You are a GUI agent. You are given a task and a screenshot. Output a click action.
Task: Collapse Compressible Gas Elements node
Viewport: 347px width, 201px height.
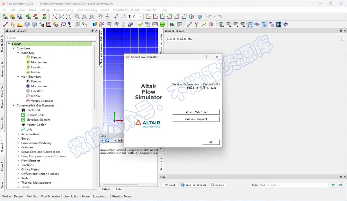(14, 105)
